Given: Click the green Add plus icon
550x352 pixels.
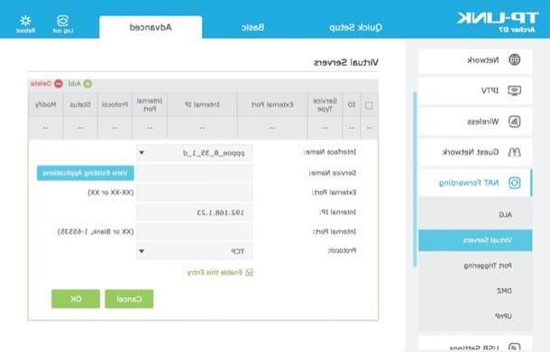Looking at the screenshot, I should click(x=87, y=84).
